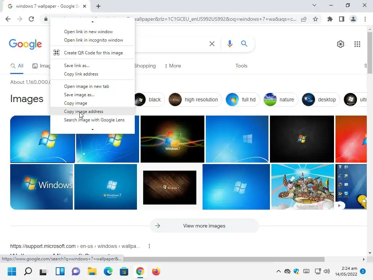Click the vertical page scrollbar thumb
Viewport: 373px width, 280px height.
(370, 52)
